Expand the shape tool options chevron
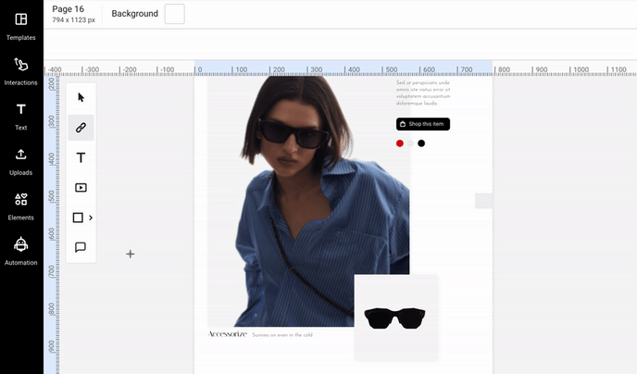This screenshot has width=637, height=374. (x=91, y=218)
